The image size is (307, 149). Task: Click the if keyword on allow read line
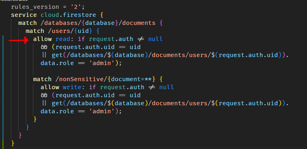81,39
